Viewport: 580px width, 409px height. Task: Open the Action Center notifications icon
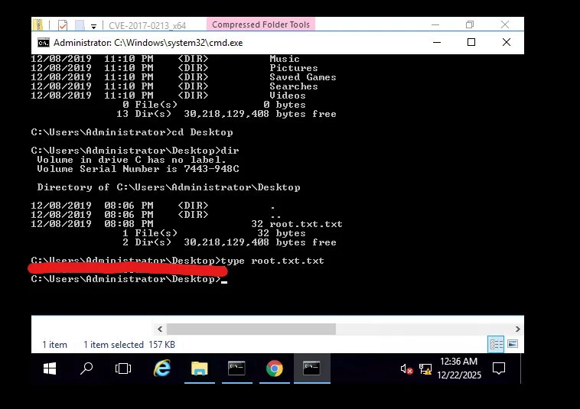499,368
